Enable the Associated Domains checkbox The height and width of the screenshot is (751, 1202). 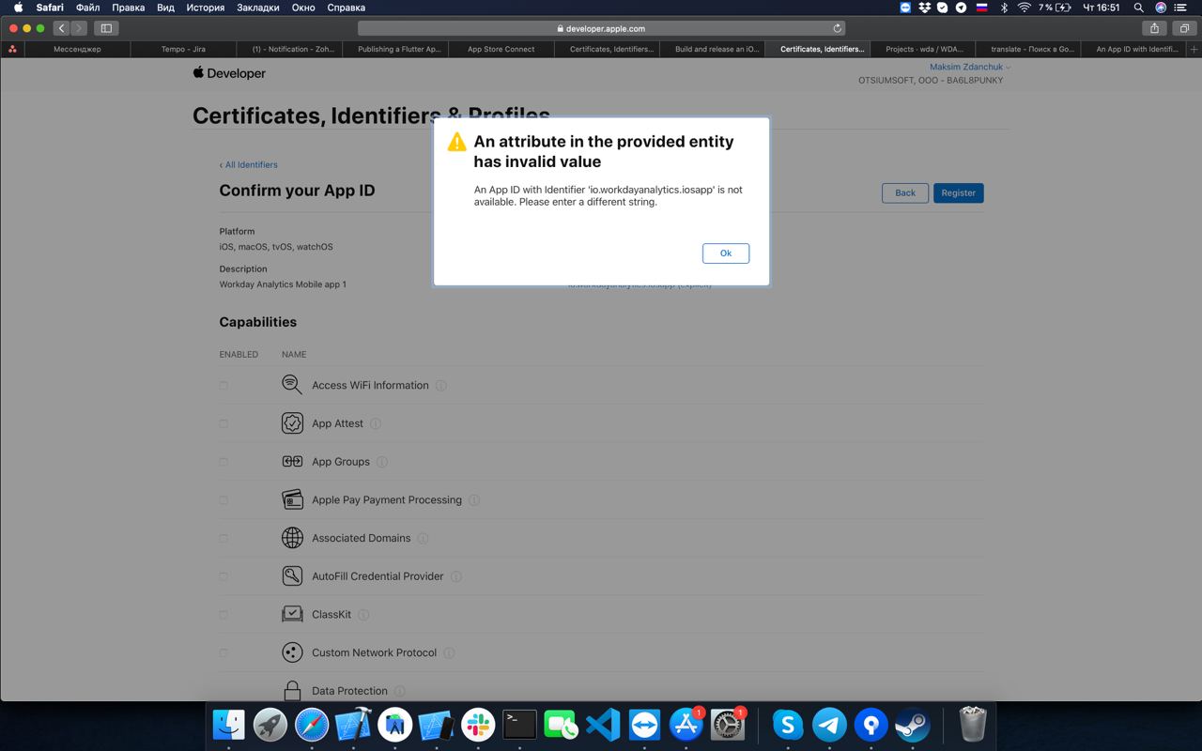tap(223, 538)
